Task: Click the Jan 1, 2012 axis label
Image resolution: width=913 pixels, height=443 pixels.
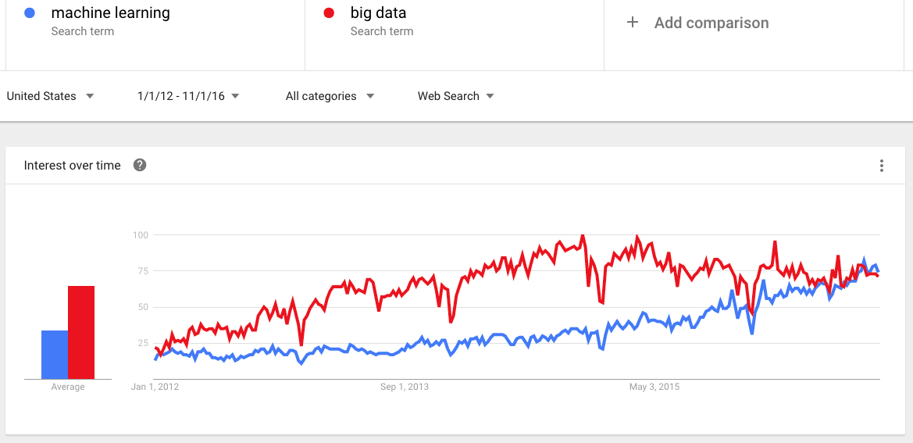Action: pos(155,387)
